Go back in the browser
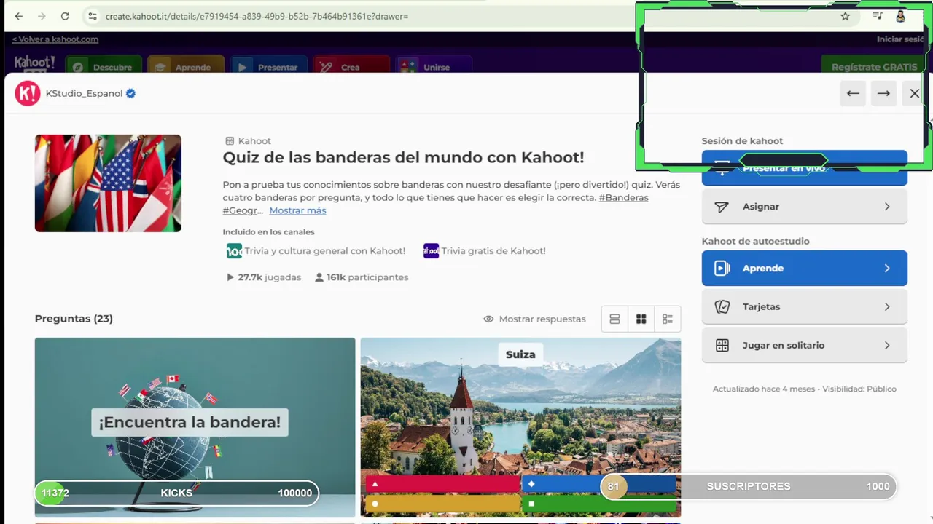The width and height of the screenshot is (933, 524). tap(19, 16)
